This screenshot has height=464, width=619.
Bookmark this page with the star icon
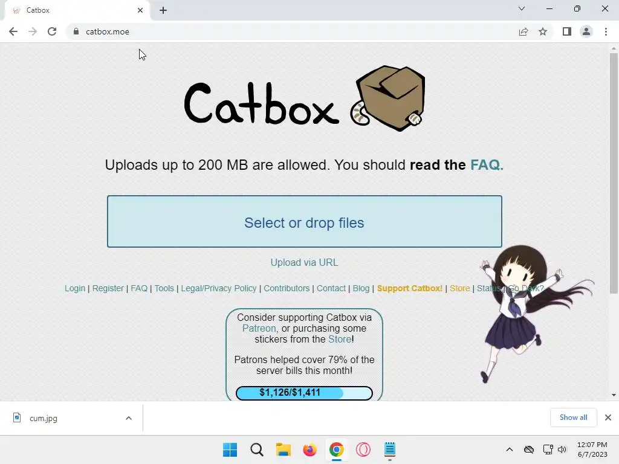[x=543, y=31]
